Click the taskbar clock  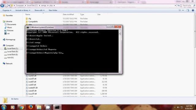(x=189, y=107)
